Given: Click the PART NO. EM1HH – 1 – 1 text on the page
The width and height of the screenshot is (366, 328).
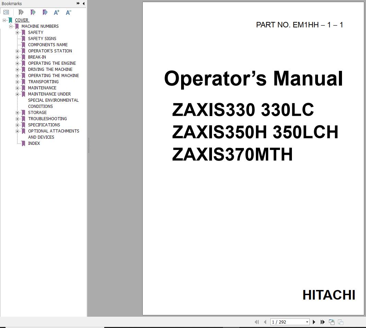Looking at the screenshot, I should click(x=299, y=25).
